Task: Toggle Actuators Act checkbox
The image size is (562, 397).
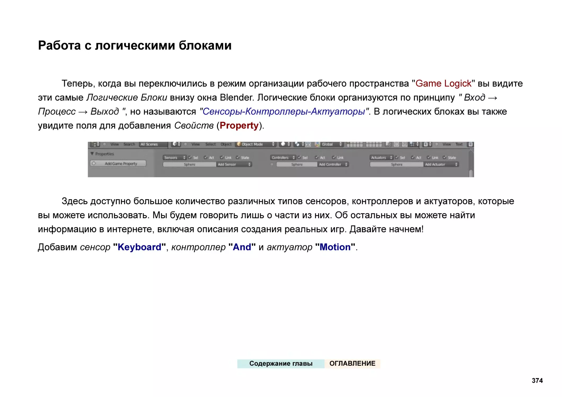Action: pos(413,157)
